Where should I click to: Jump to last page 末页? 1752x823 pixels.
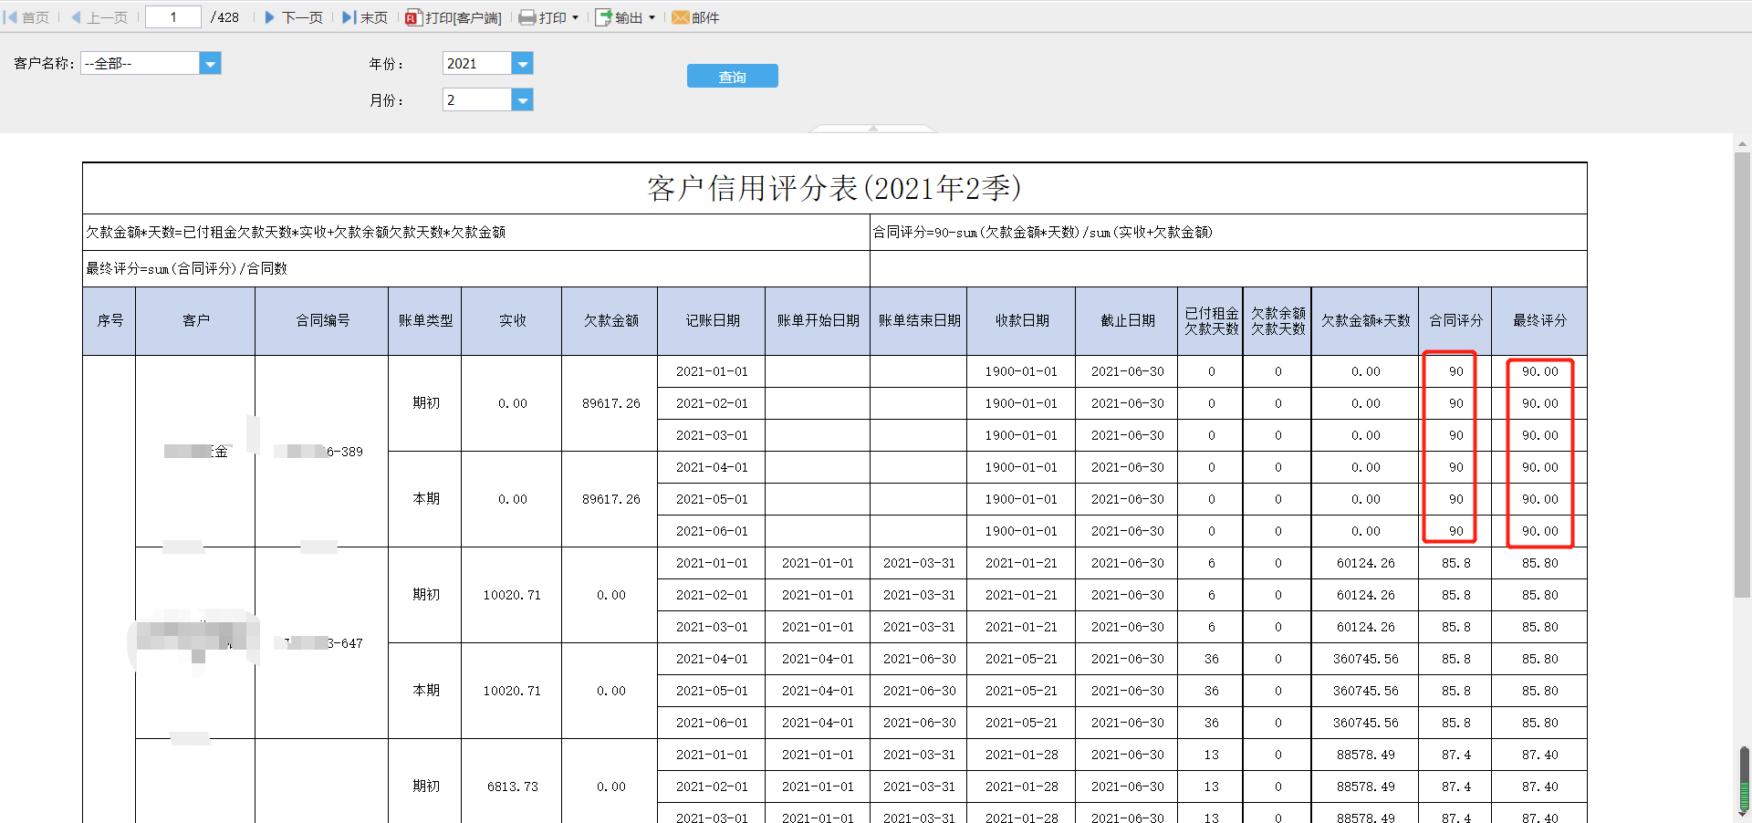[x=365, y=17]
